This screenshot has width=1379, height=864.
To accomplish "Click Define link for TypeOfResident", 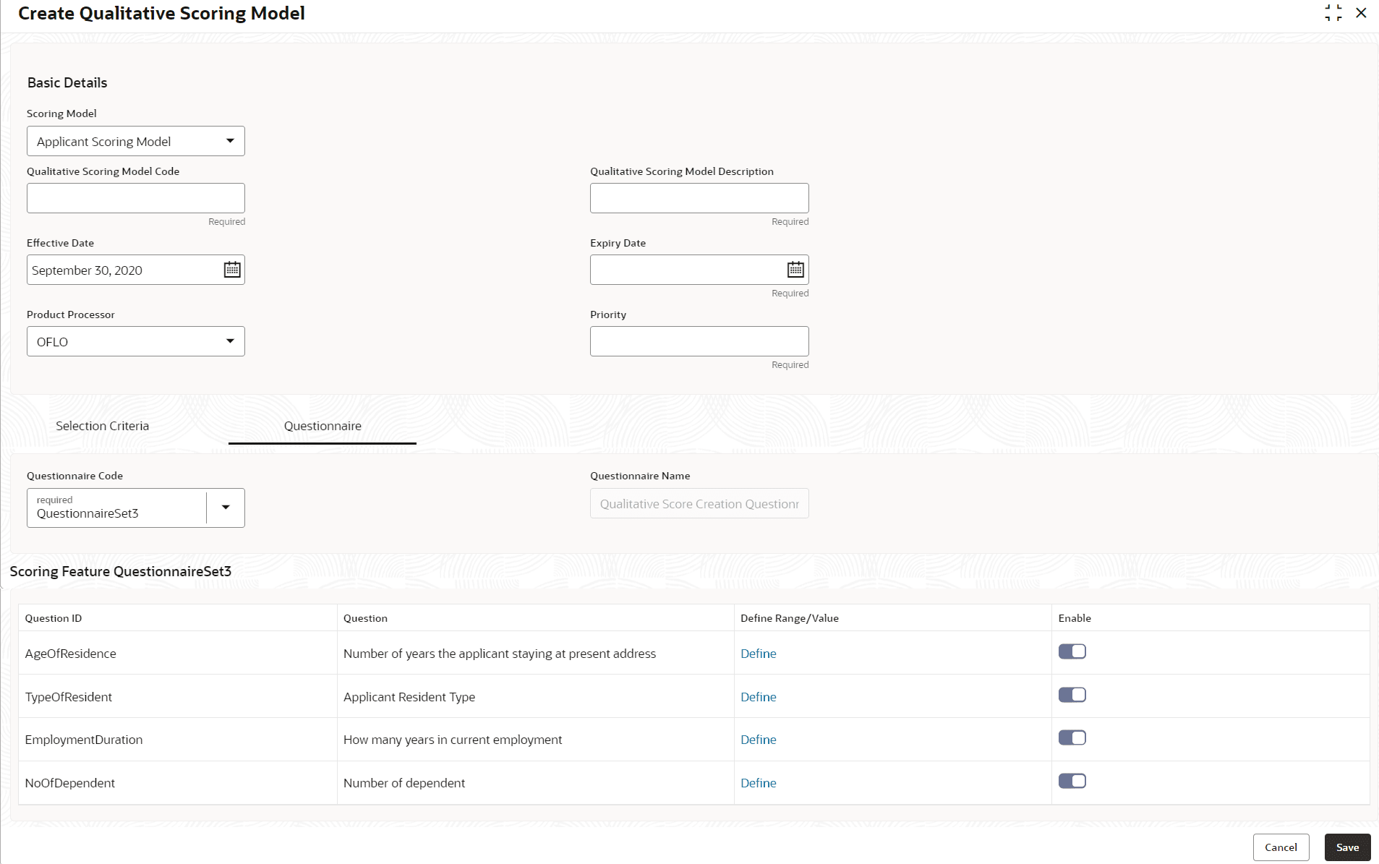I will point(758,697).
